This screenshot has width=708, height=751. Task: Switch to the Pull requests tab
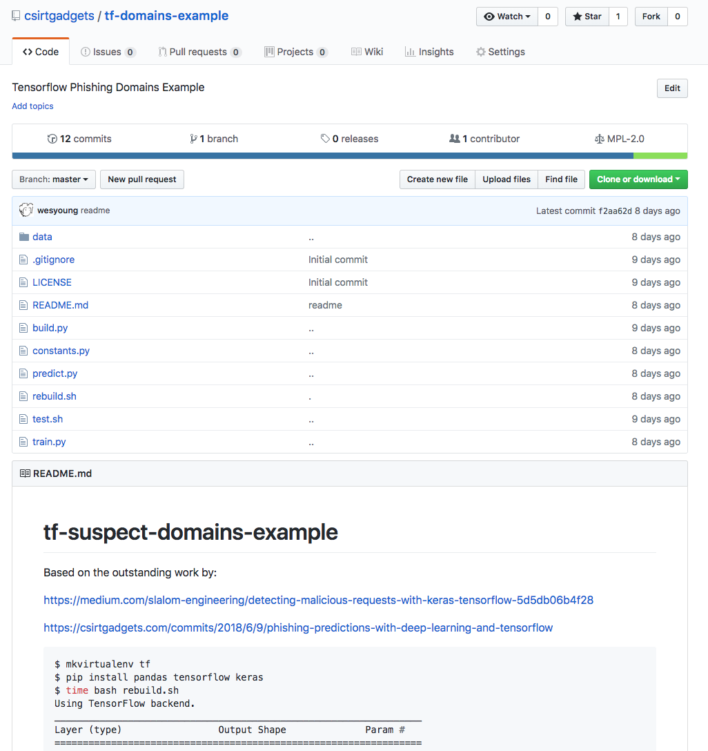200,52
